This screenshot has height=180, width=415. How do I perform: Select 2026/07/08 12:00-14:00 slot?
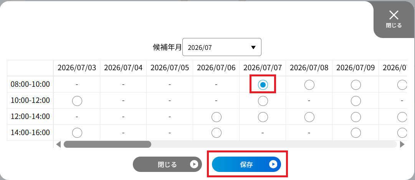click(x=309, y=117)
